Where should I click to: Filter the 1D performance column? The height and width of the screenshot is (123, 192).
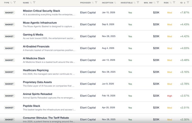(188, 3)
